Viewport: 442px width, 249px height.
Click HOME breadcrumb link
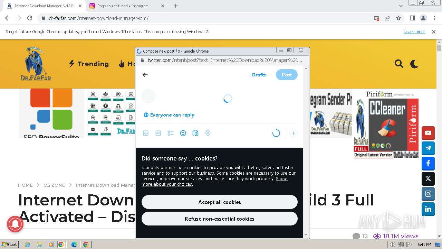pos(25,185)
